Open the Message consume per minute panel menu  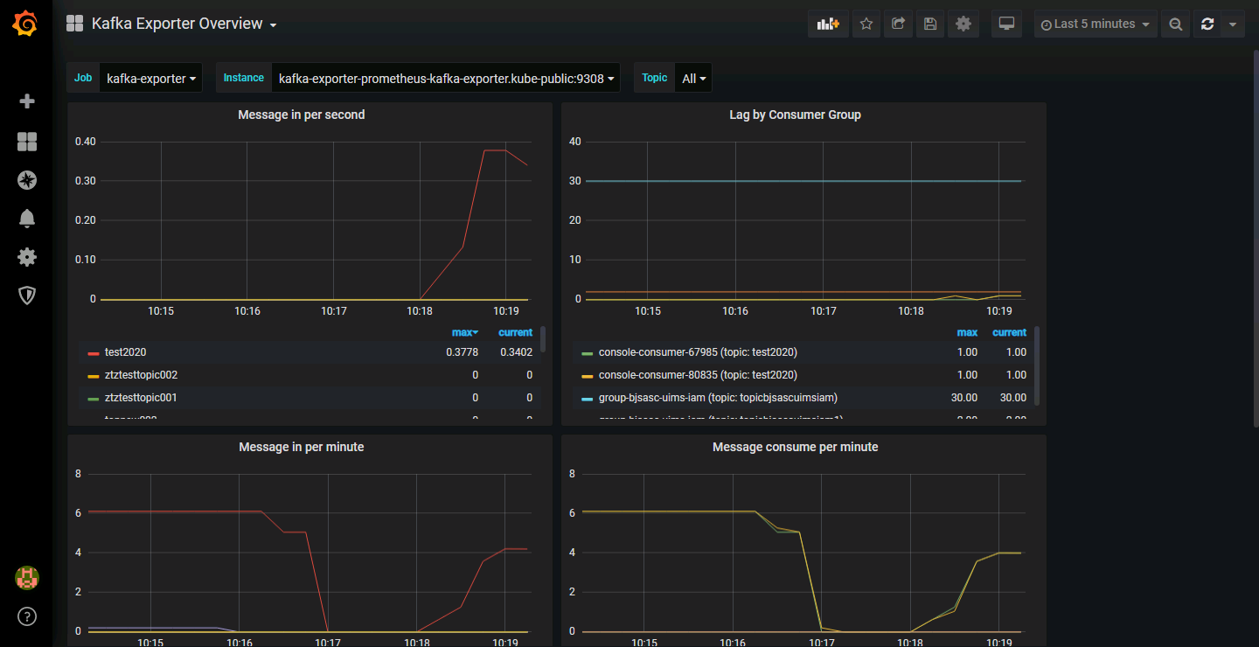tap(796, 447)
